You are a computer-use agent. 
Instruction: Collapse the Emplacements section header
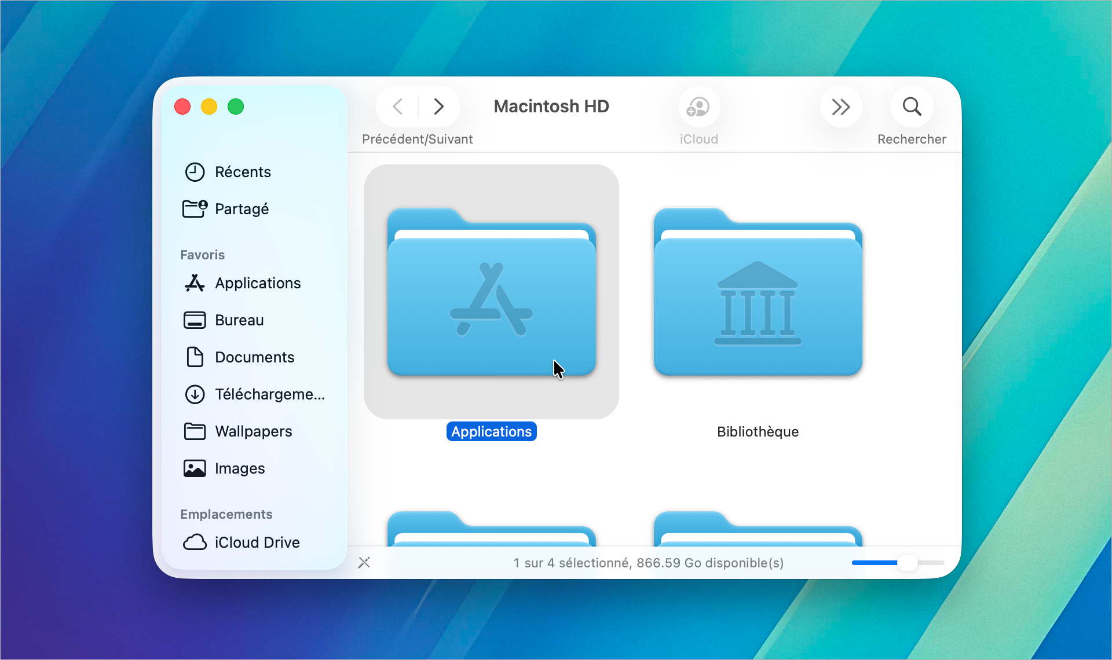click(x=226, y=514)
